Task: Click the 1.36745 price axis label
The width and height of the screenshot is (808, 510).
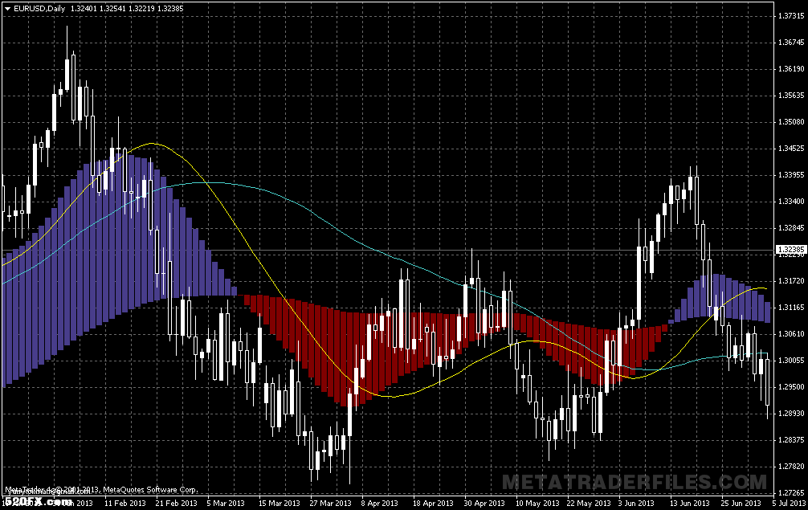Action: (790, 43)
